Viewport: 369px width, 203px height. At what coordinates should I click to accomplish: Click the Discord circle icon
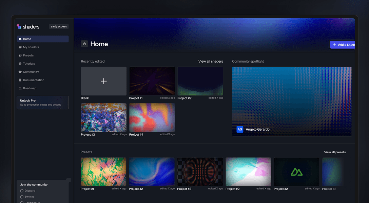pyautogui.click(x=22, y=191)
